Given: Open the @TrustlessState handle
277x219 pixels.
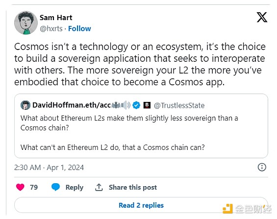Looking at the screenshot, I should click(179, 105).
